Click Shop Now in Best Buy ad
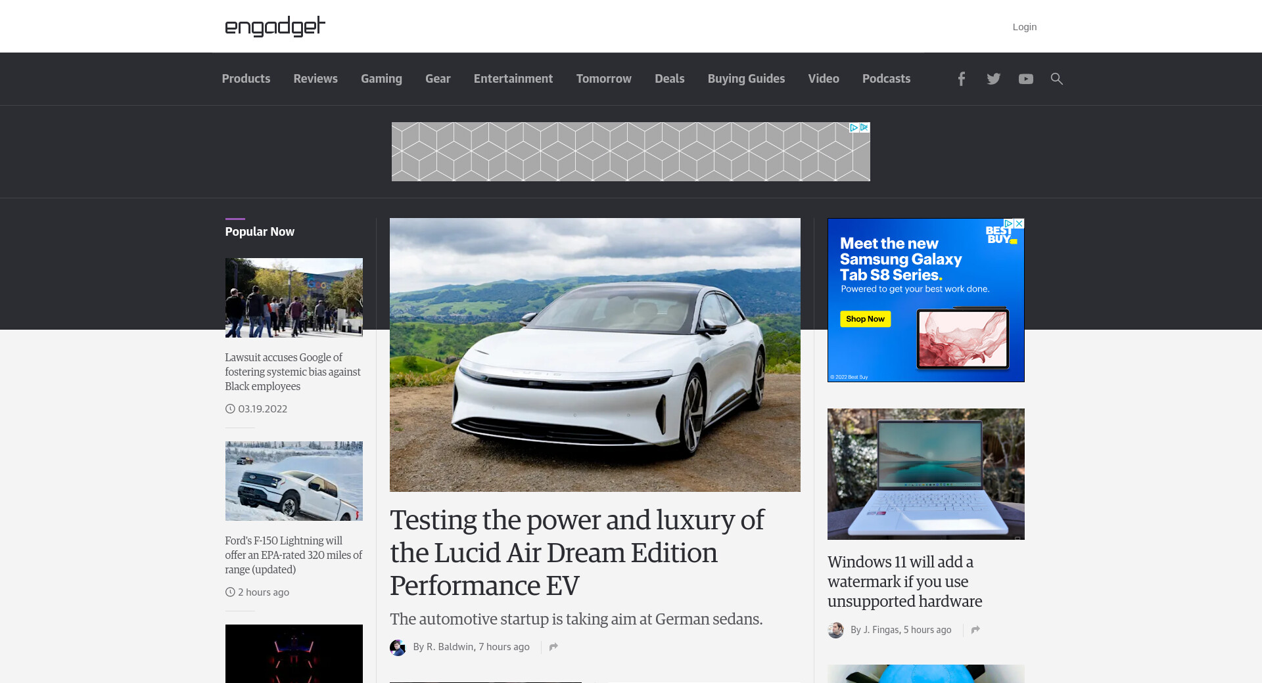Viewport: 1262px width, 683px height. (x=865, y=319)
